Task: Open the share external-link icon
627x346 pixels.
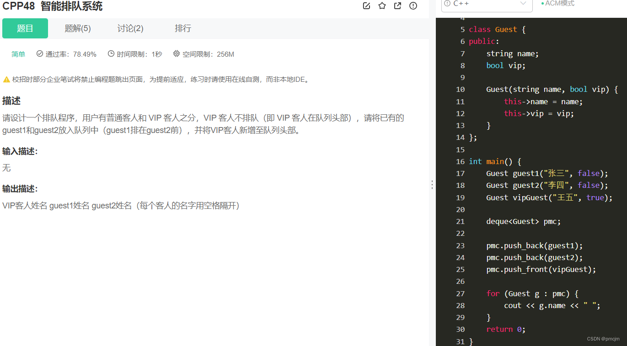Action: tap(397, 6)
